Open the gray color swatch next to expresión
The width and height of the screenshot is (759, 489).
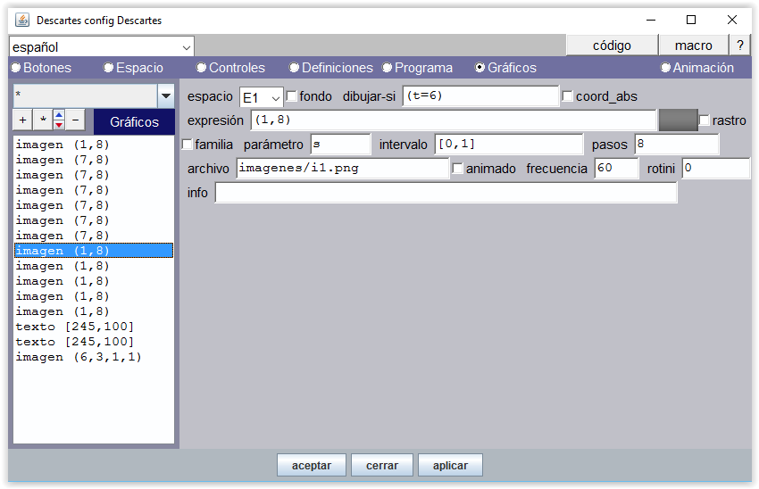[x=677, y=120]
